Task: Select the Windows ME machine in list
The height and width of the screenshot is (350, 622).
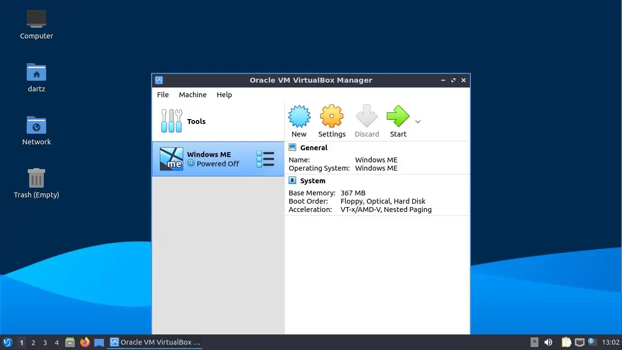Action: pos(218,159)
